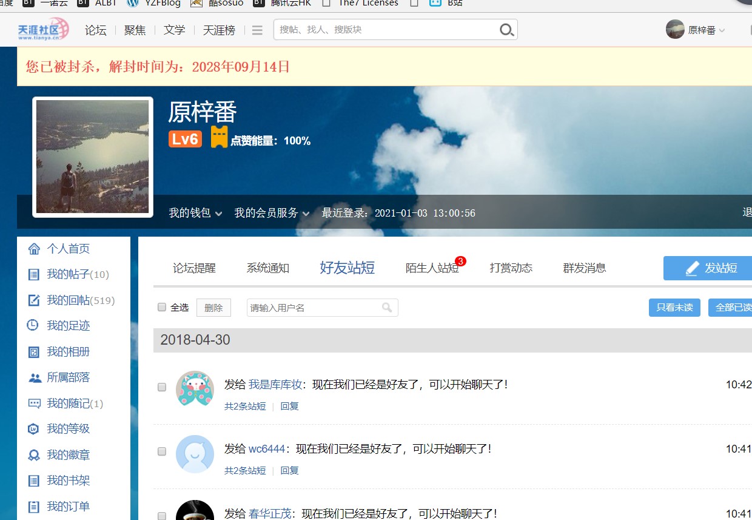This screenshot has height=520, width=752.
Task: Expand the 我的会员服务 dropdown
Action: tap(272, 213)
